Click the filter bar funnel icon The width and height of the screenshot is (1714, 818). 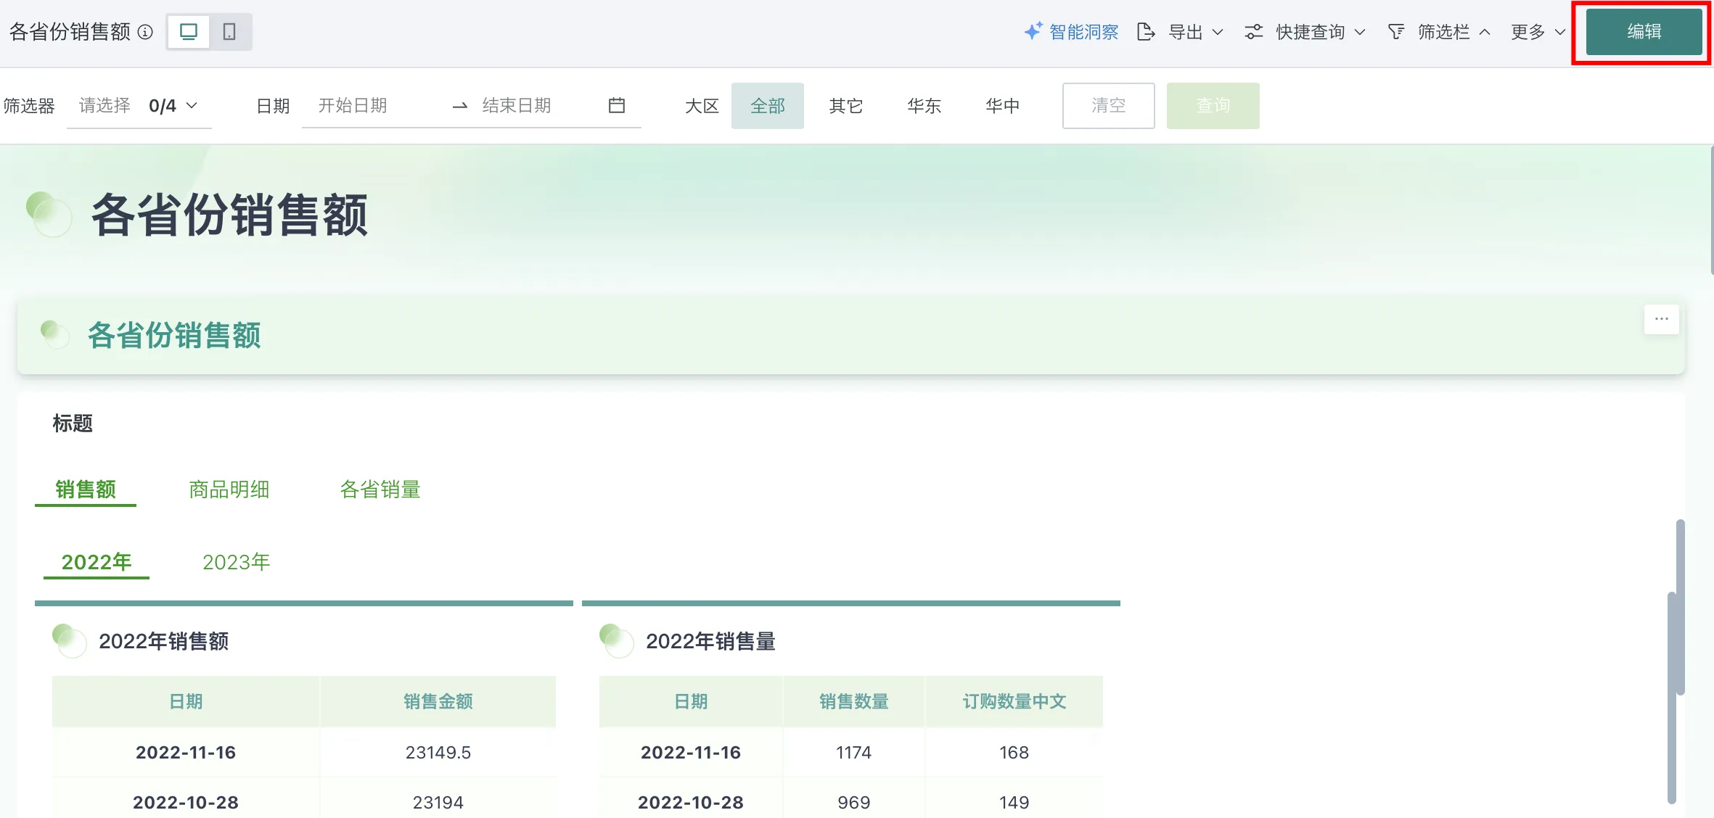point(1395,32)
